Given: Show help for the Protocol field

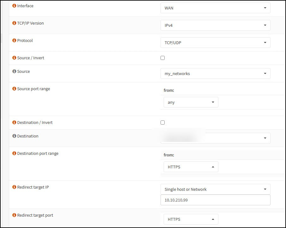Looking at the screenshot, I should 14,41.
